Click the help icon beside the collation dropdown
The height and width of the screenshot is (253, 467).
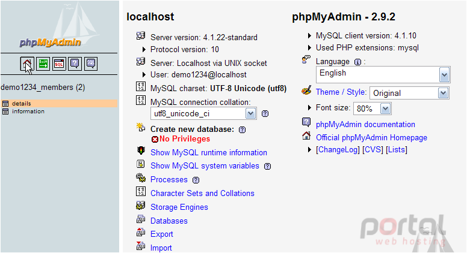(265, 113)
